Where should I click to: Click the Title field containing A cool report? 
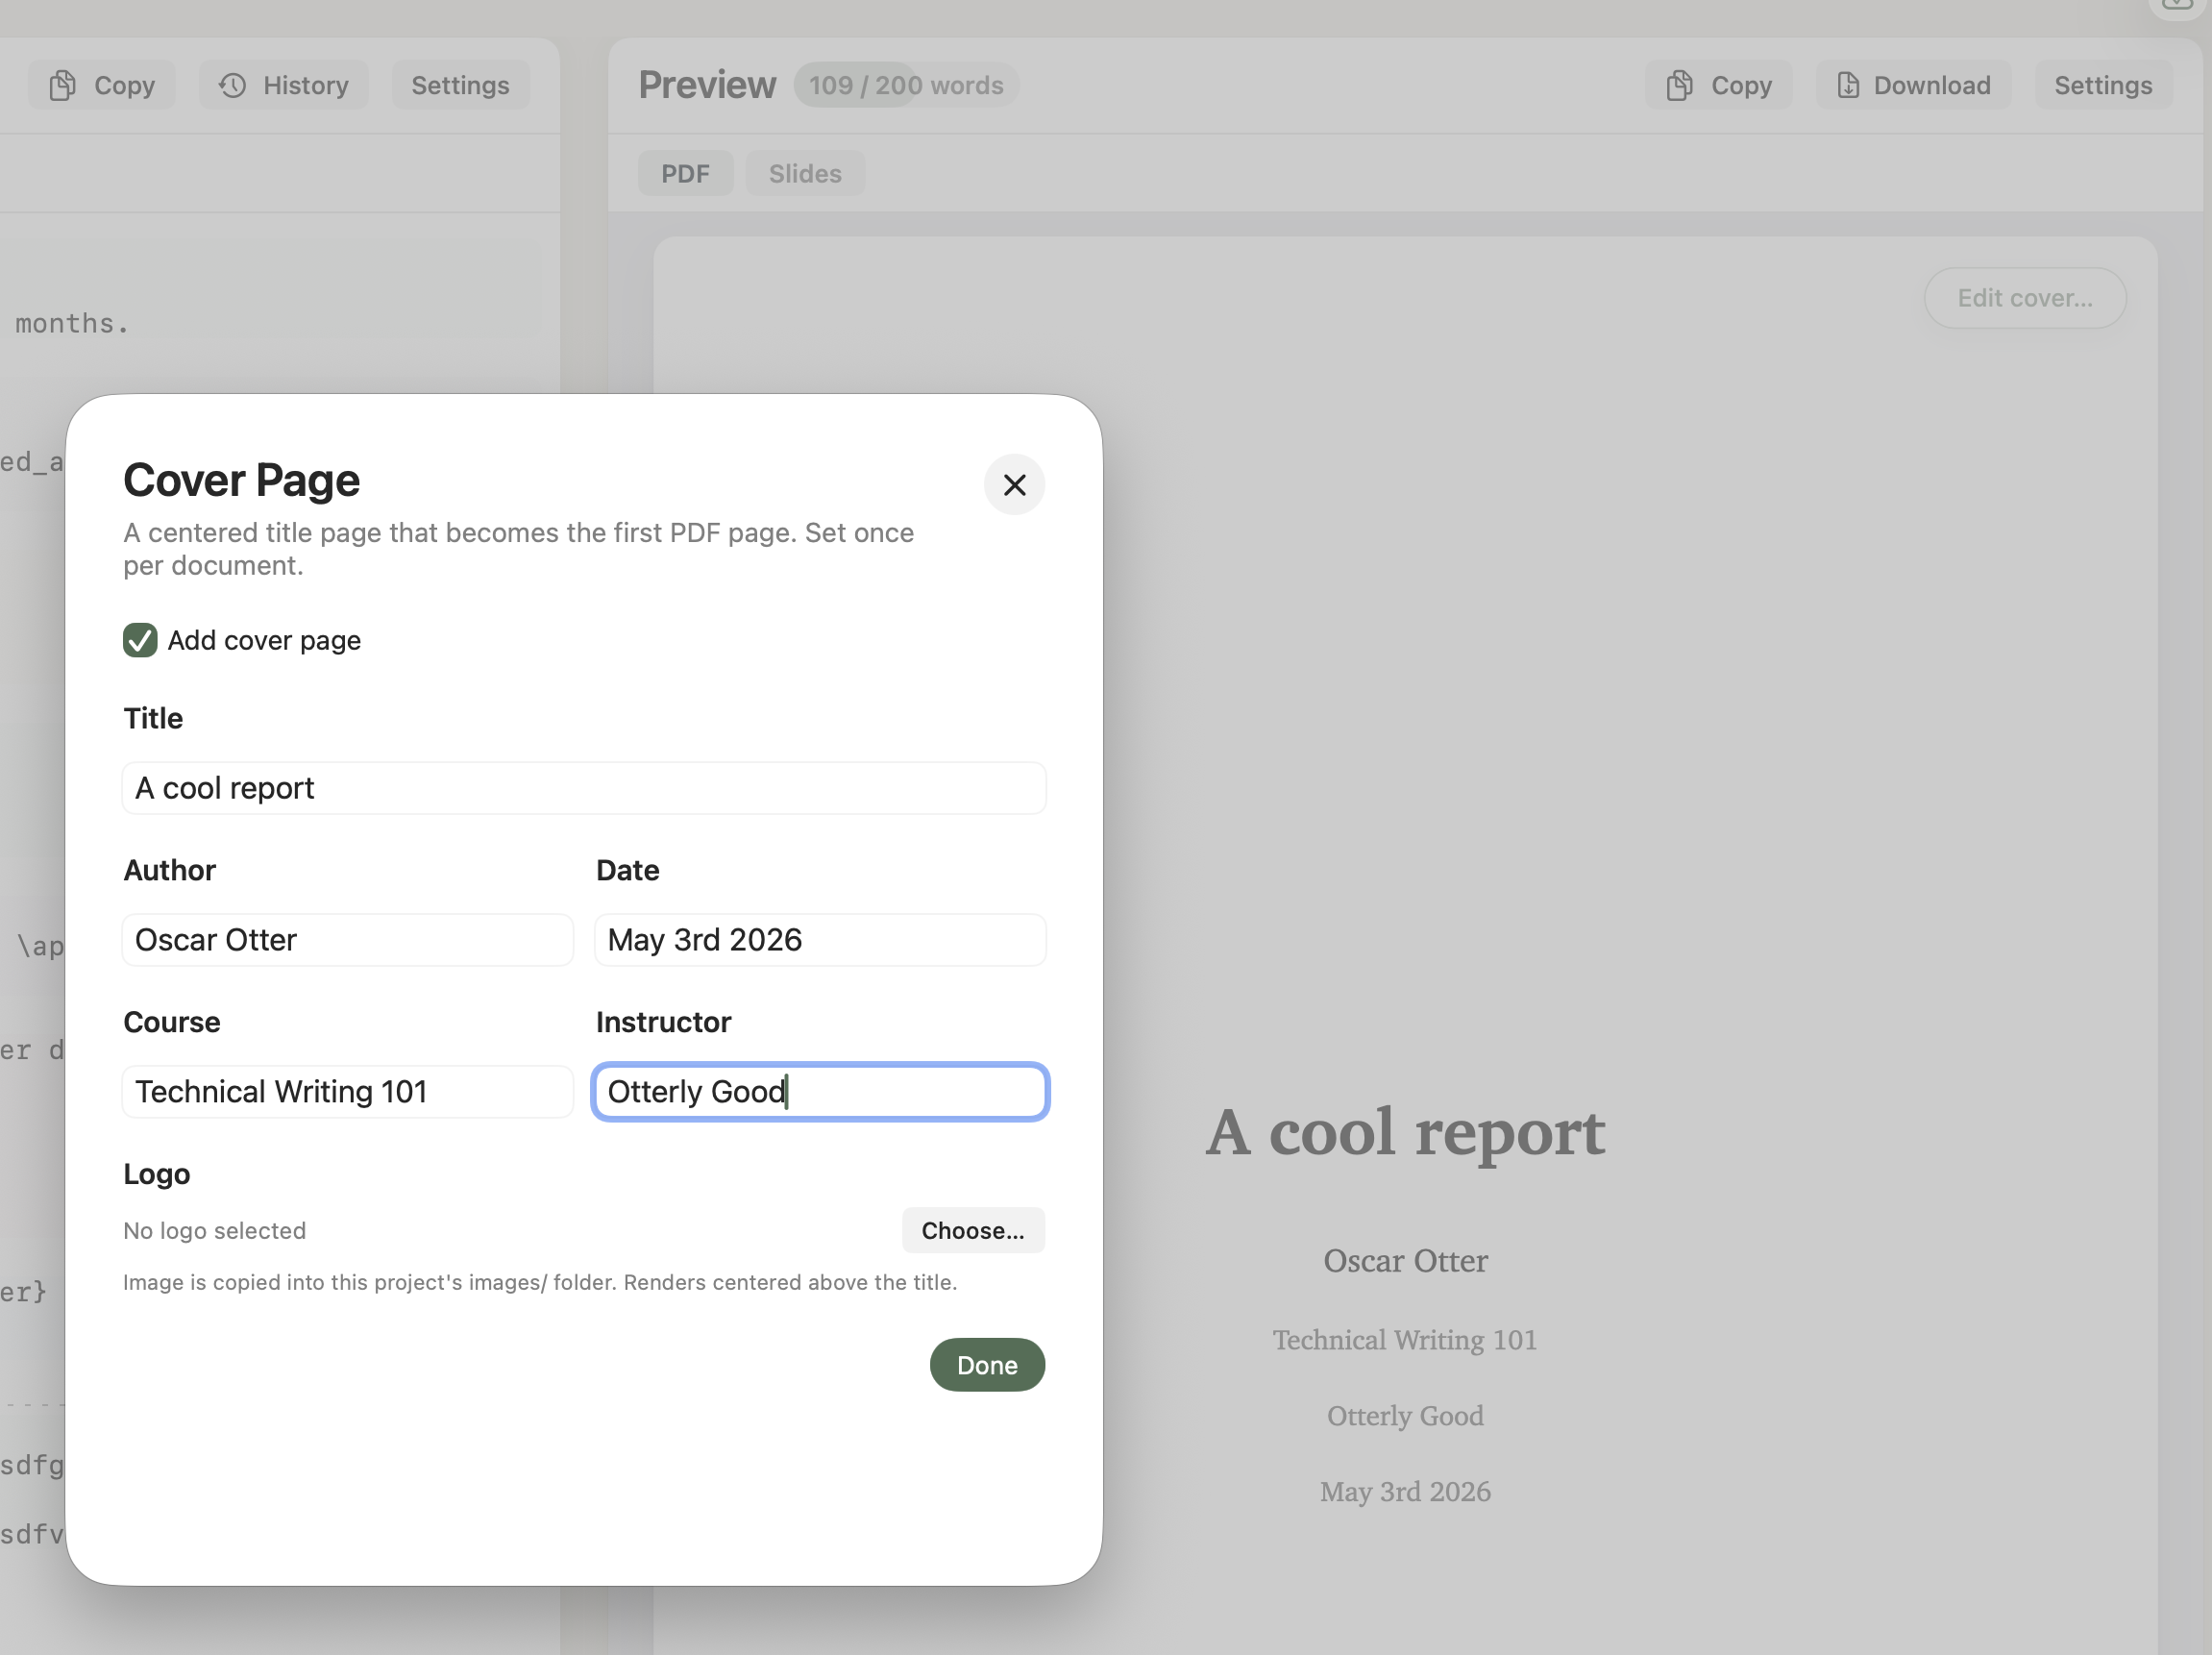(x=584, y=788)
